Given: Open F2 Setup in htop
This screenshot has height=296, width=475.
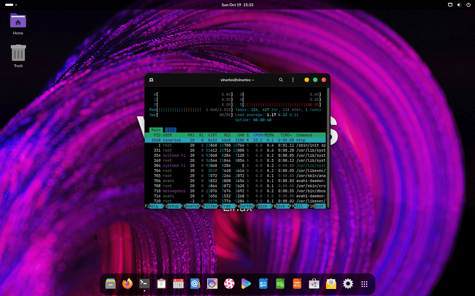Looking at the screenshot, I should pos(173,206).
